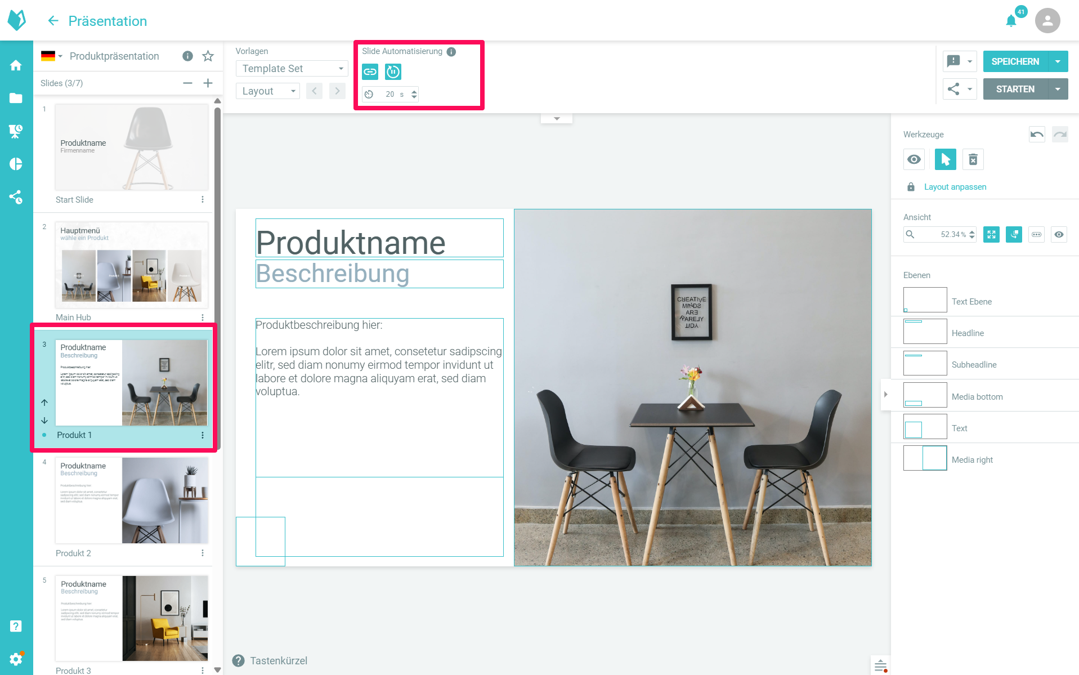The image size is (1079, 675).
Task: Expand the Layout dropdown
Action: (268, 91)
